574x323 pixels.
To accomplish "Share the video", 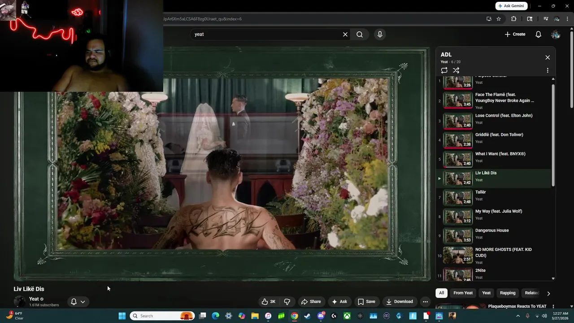I will point(311,301).
